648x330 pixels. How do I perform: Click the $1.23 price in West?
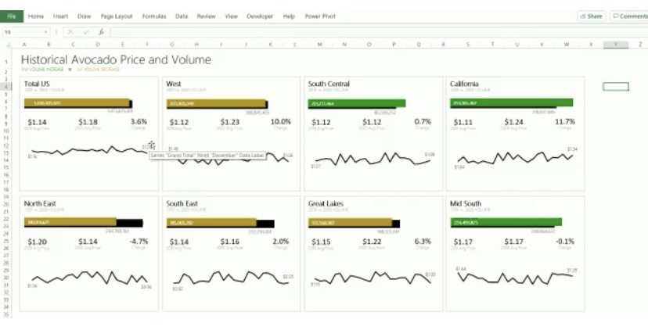pos(230,122)
